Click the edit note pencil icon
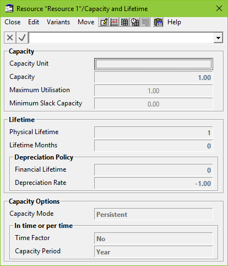The image size is (228, 266). point(104,22)
